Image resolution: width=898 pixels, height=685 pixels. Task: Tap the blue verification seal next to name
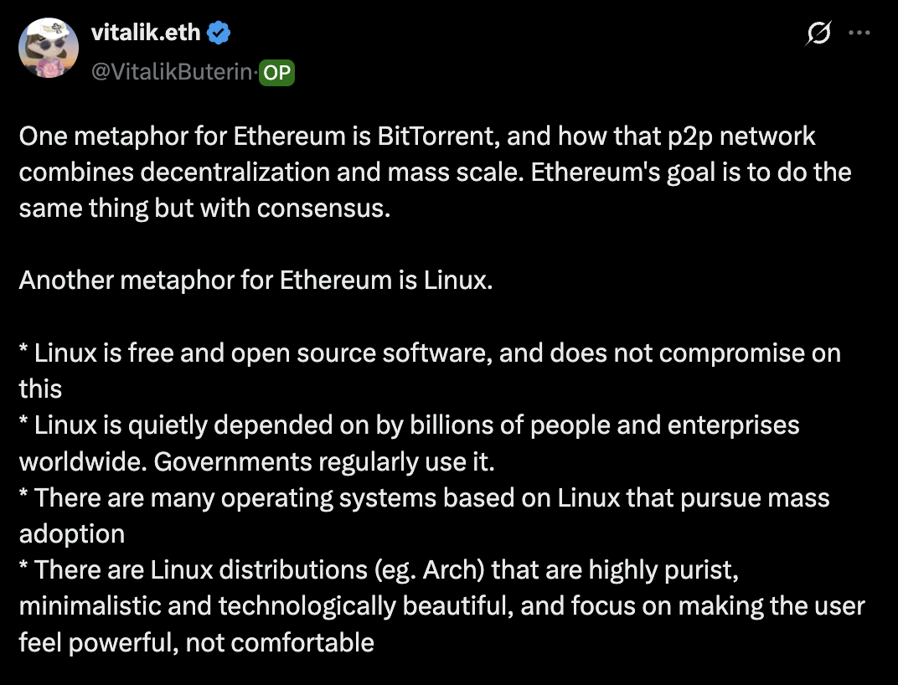219,32
